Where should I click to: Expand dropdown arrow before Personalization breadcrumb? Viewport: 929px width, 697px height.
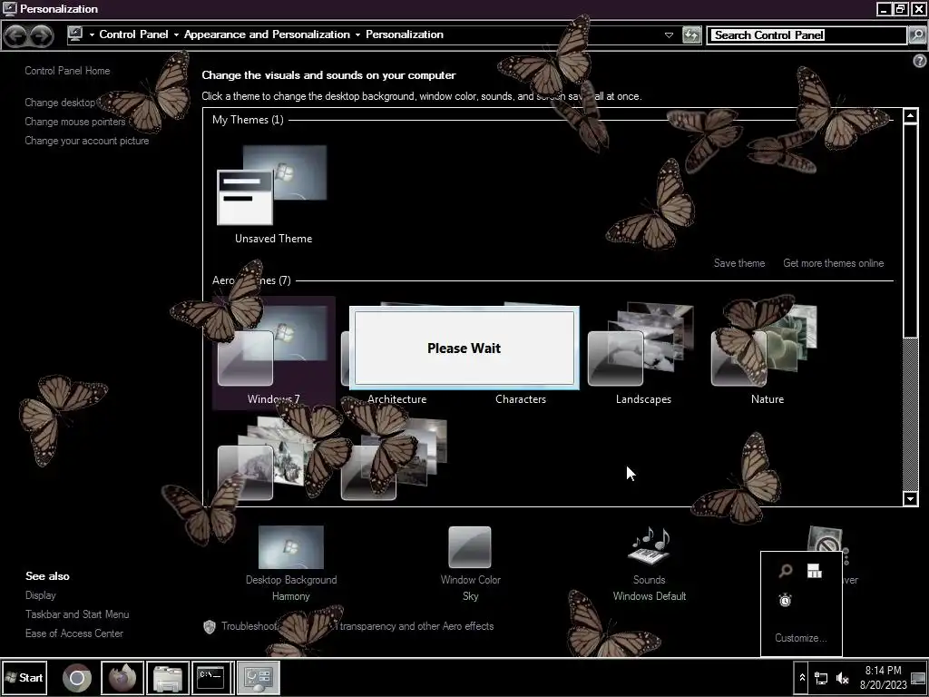pyautogui.click(x=357, y=35)
